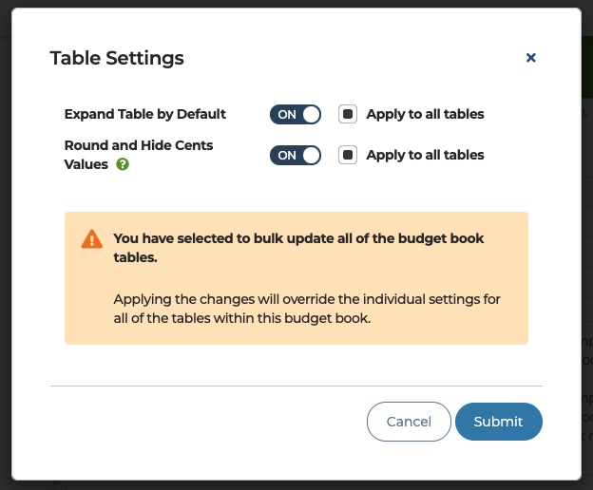Turn off Round and Hide Cents Values switch

[296, 156]
